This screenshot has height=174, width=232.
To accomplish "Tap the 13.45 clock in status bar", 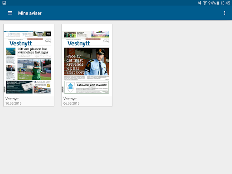I will tap(225, 3).
